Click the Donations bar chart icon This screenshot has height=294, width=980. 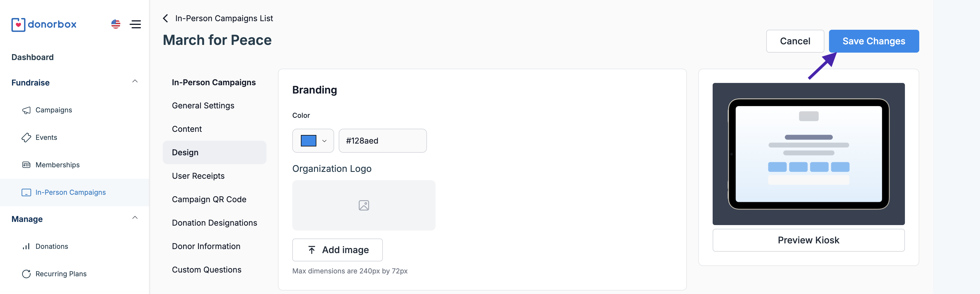(26, 247)
